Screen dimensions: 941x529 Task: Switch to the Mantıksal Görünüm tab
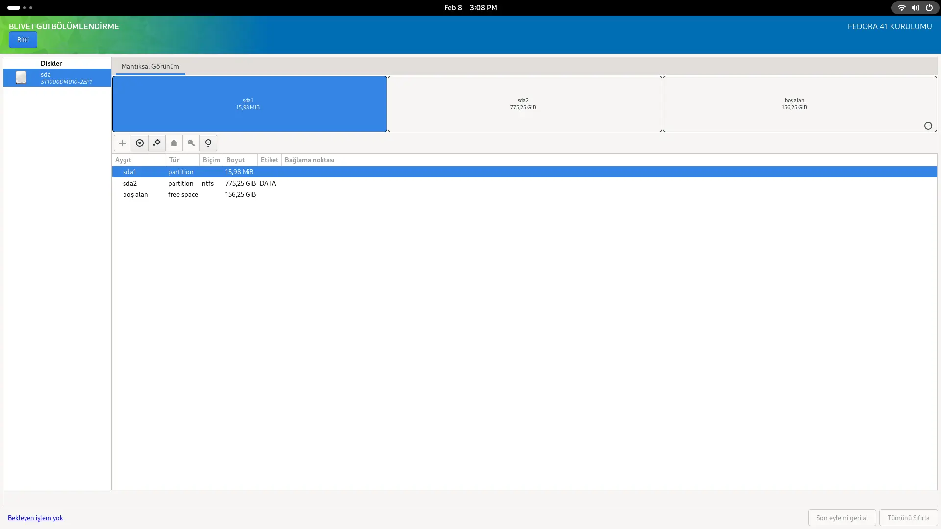tap(150, 66)
